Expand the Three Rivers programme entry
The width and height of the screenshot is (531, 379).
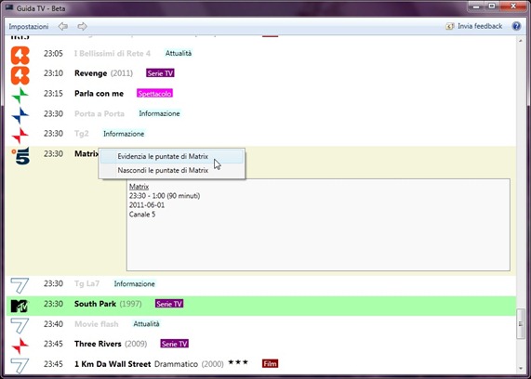(x=261, y=344)
